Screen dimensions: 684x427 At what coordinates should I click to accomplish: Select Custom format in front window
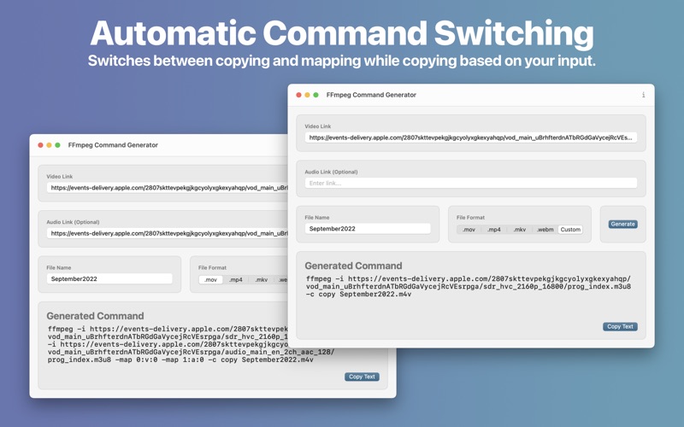click(570, 230)
